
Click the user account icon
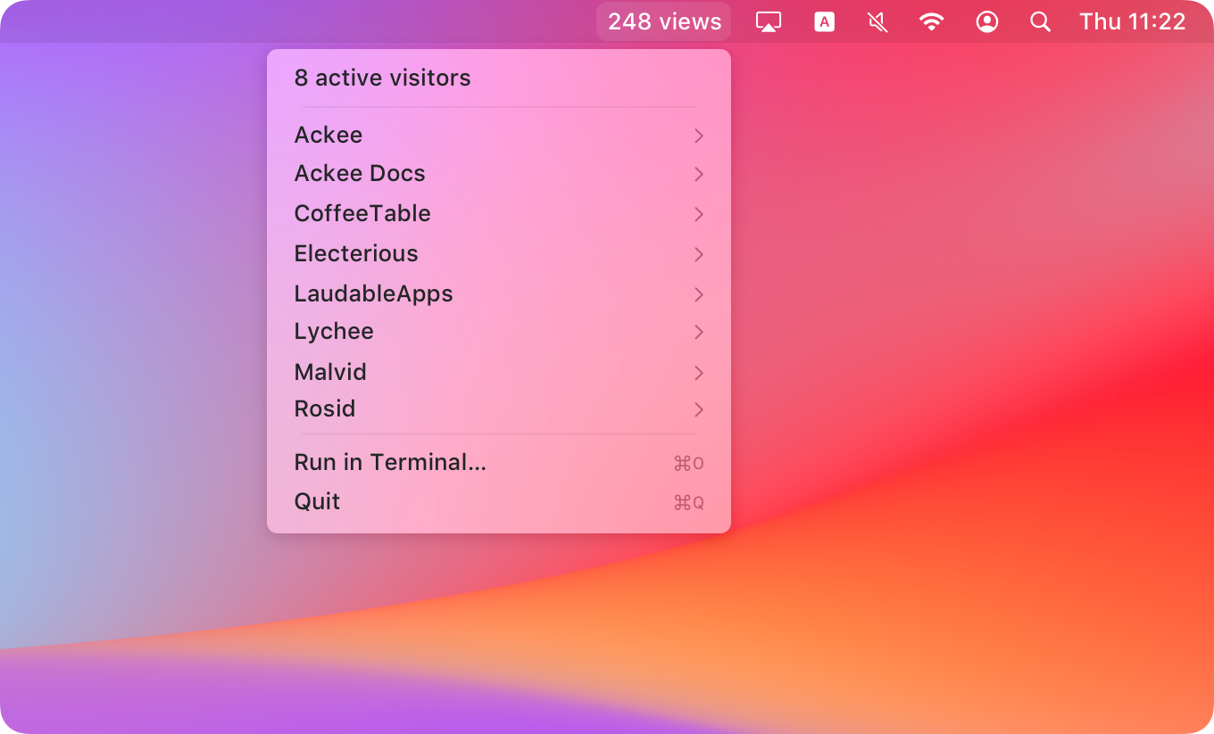(986, 22)
